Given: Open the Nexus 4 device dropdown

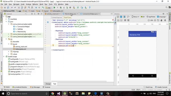Looking at the screenshot, I should point(135,17).
